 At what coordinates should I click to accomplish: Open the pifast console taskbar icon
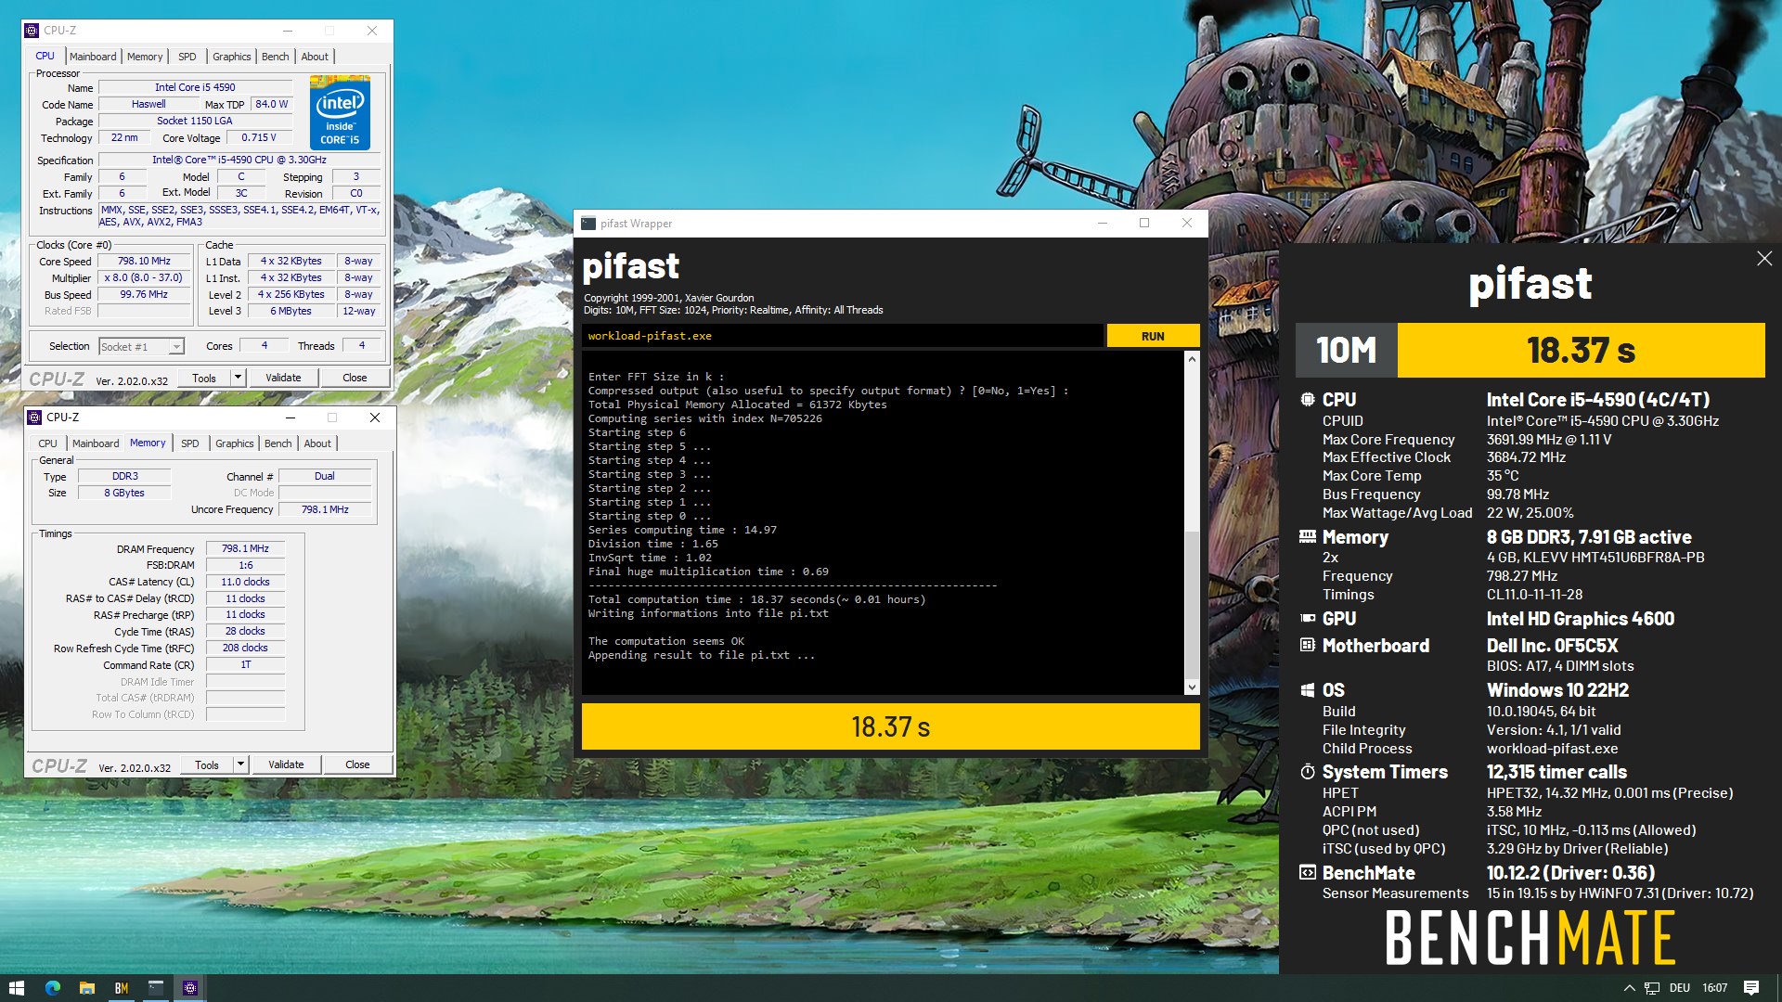(156, 988)
